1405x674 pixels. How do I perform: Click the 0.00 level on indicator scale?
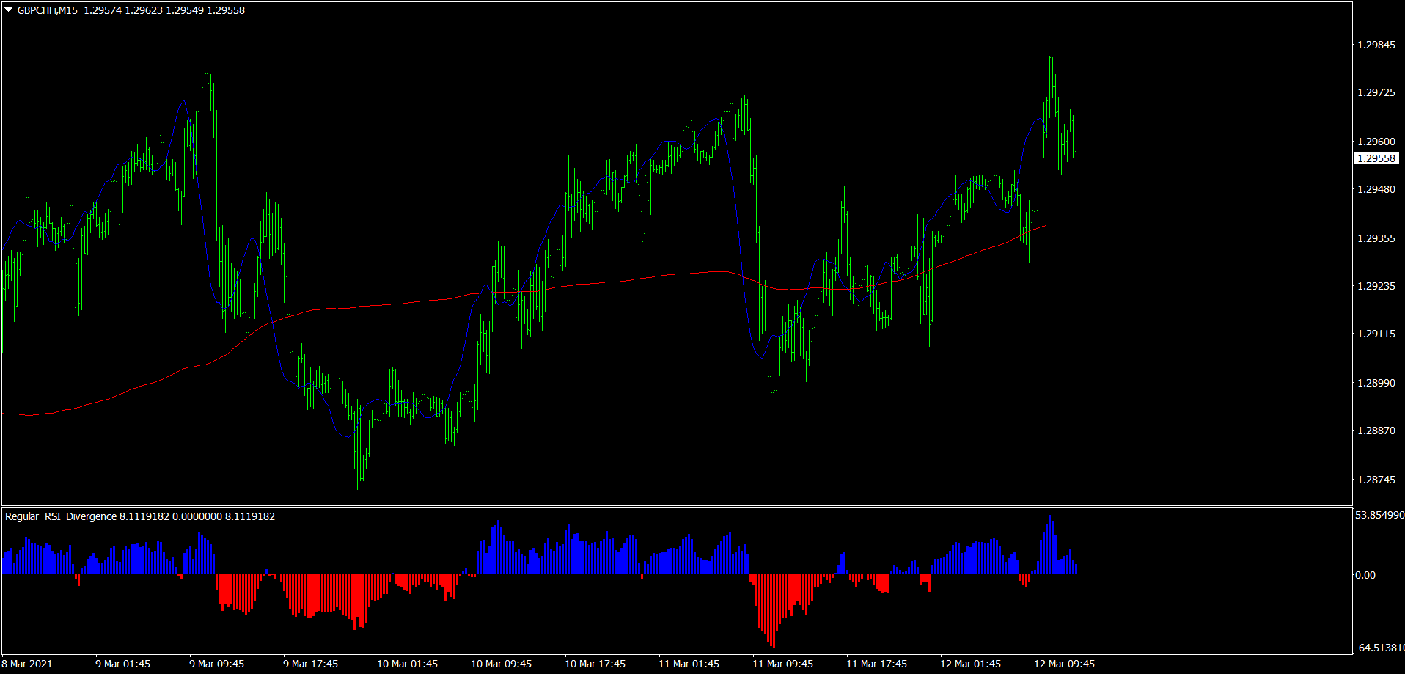[x=1365, y=575]
